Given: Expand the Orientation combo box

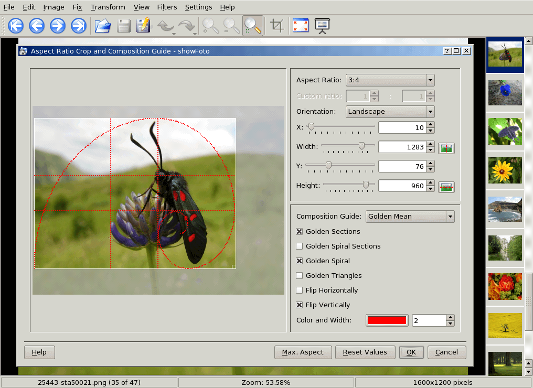Looking at the screenshot, I should [x=390, y=112].
